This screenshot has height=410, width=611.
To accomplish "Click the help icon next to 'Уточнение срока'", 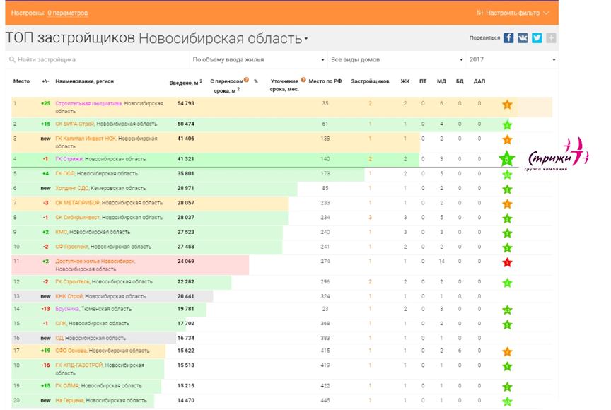I will 303,80.
